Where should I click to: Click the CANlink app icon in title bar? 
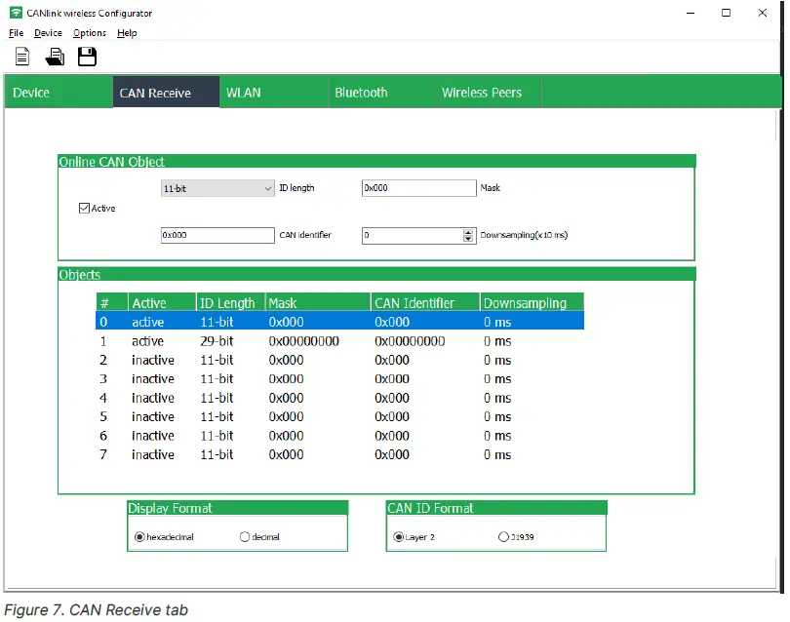click(x=16, y=14)
